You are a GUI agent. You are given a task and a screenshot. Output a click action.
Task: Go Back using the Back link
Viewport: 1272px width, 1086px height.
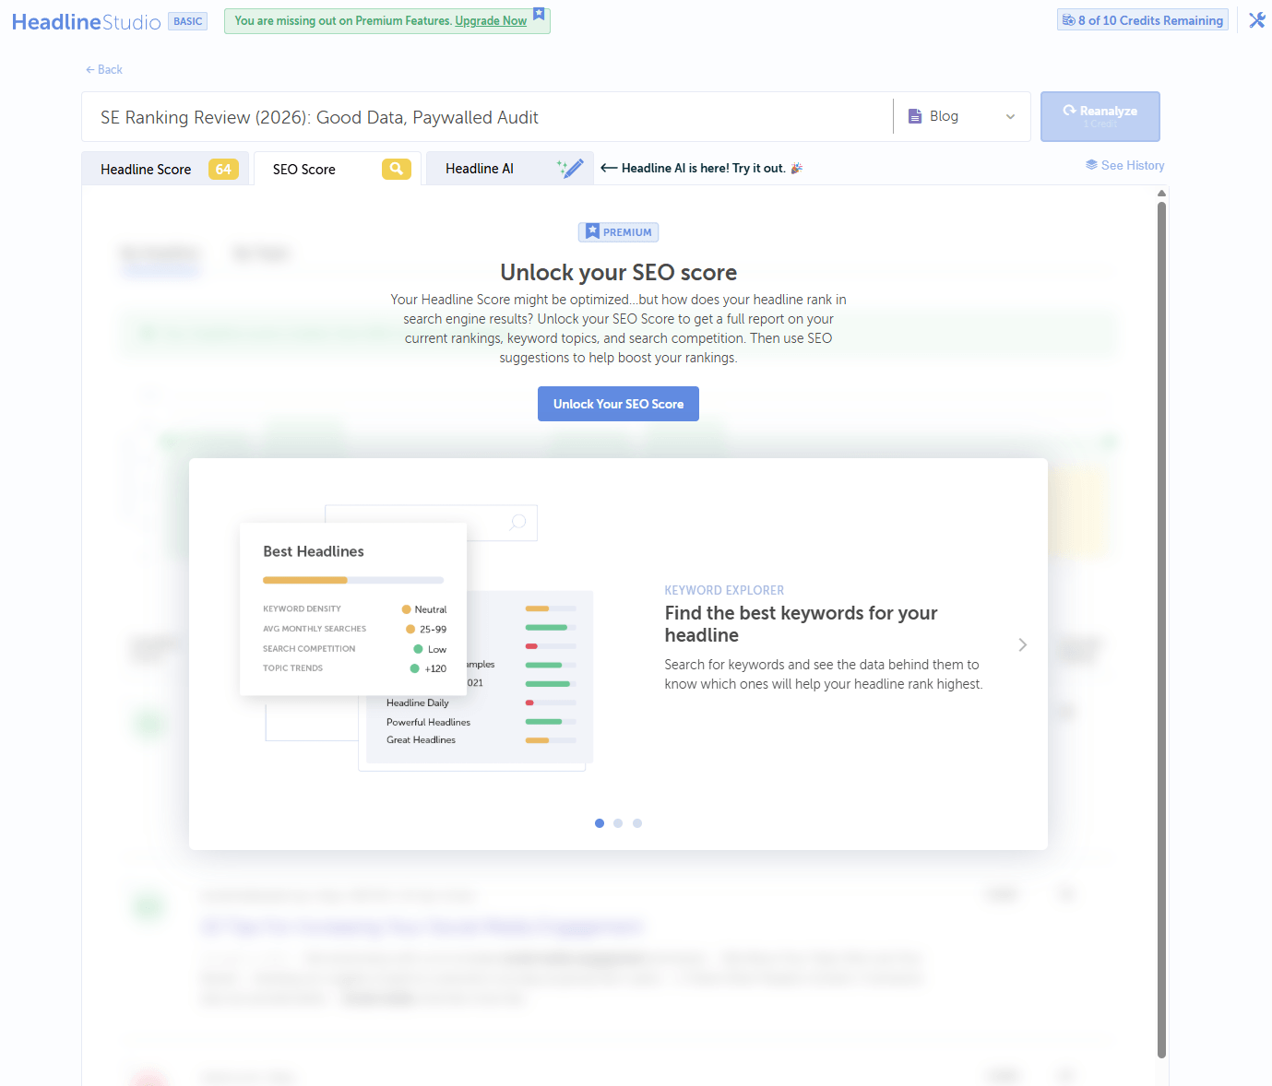click(x=104, y=69)
